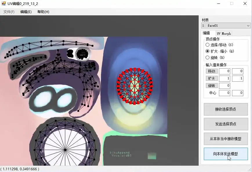The height and width of the screenshot is (172, 252).
Task: Click the center of the radial circle mesh
Action: click(x=65, y=150)
